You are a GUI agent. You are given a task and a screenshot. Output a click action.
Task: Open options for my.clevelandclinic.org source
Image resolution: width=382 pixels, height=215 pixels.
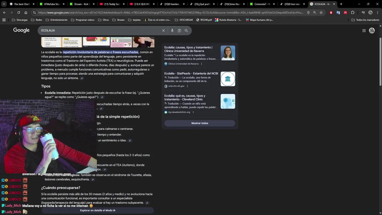tap(193, 112)
